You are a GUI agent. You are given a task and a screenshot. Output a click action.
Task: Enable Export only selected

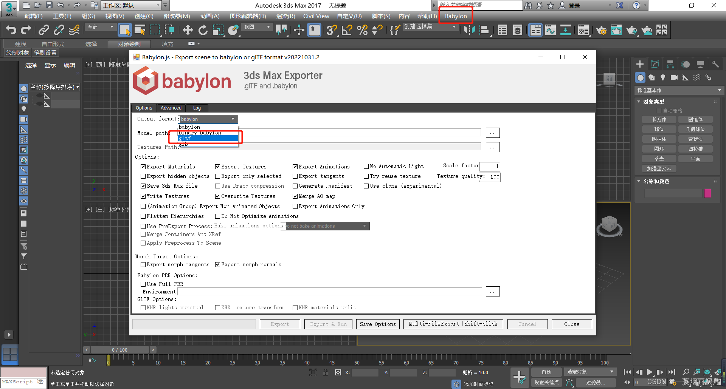pyautogui.click(x=217, y=176)
